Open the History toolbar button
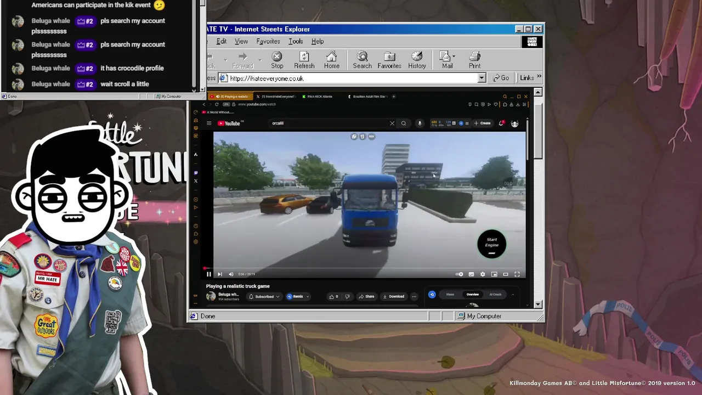Image resolution: width=702 pixels, height=395 pixels. click(x=417, y=60)
